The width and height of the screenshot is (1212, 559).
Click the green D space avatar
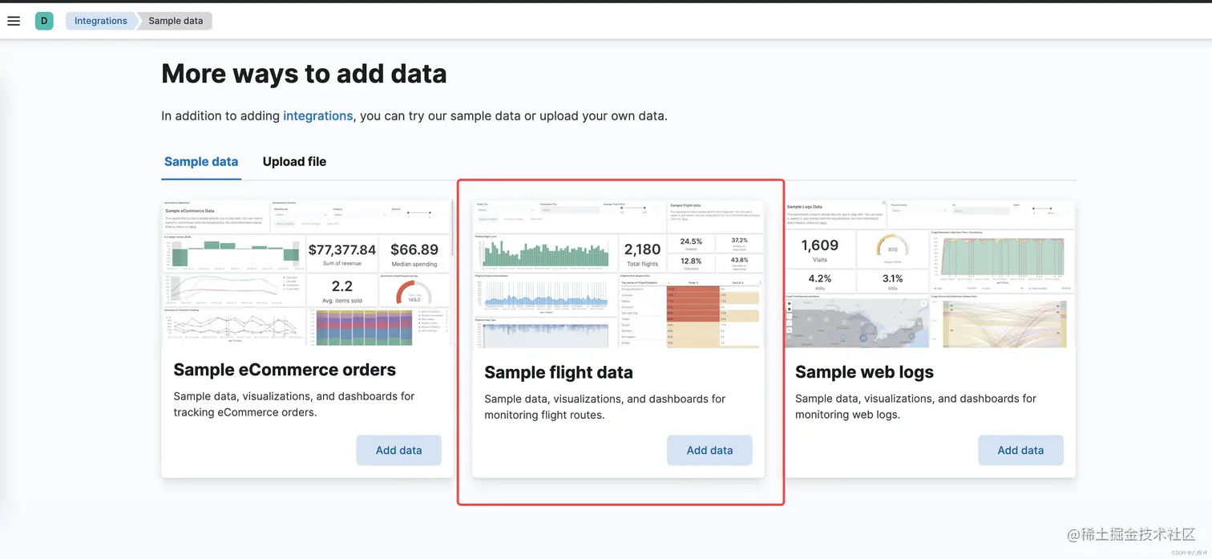click(44, 21)
